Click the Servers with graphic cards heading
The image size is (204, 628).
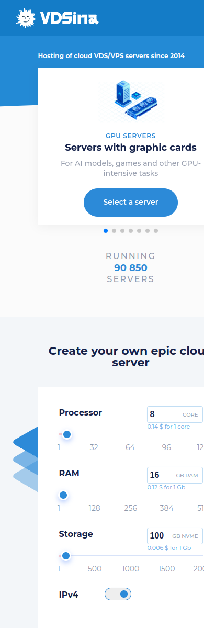[x=131, y=147]
